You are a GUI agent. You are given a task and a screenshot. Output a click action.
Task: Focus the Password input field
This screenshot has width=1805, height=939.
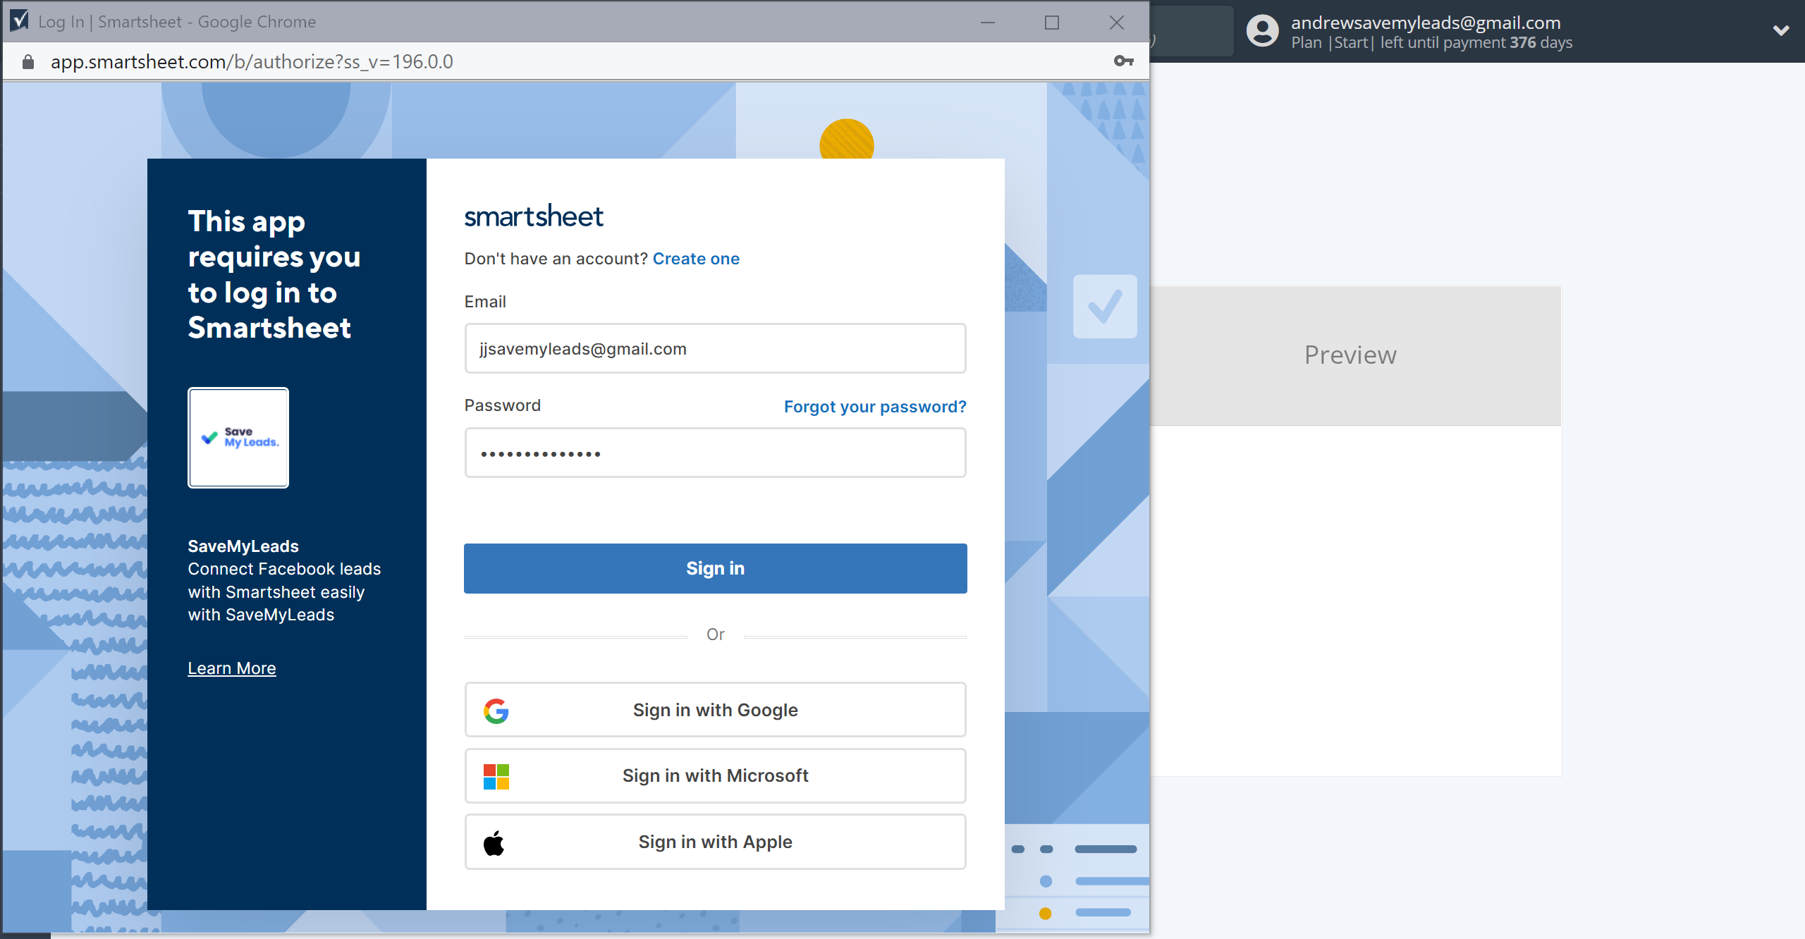(715, 453)
